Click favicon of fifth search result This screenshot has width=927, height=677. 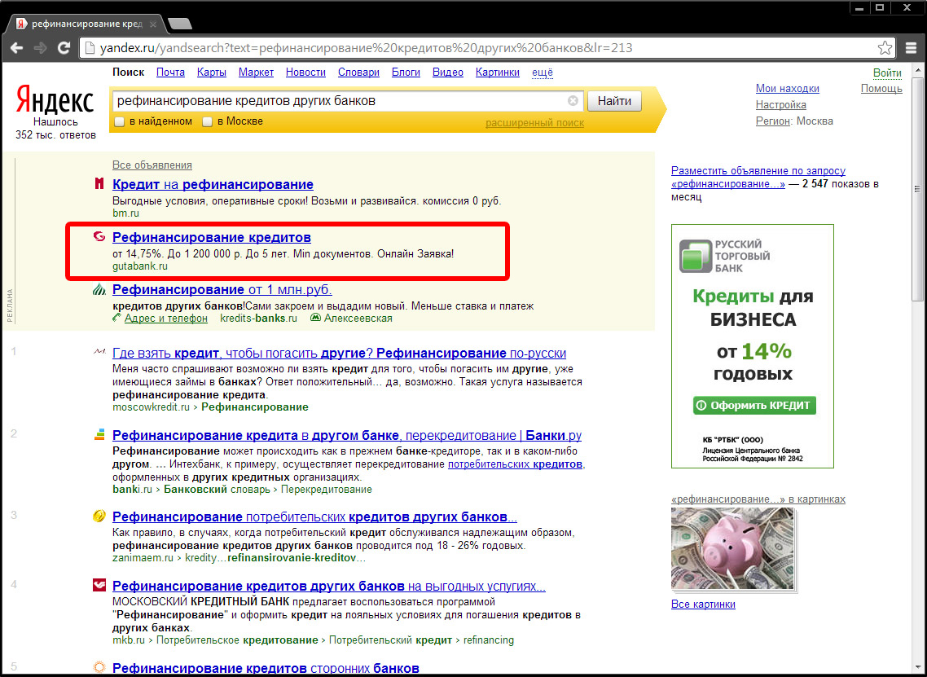pyautogui.click(x=99, y=667)
